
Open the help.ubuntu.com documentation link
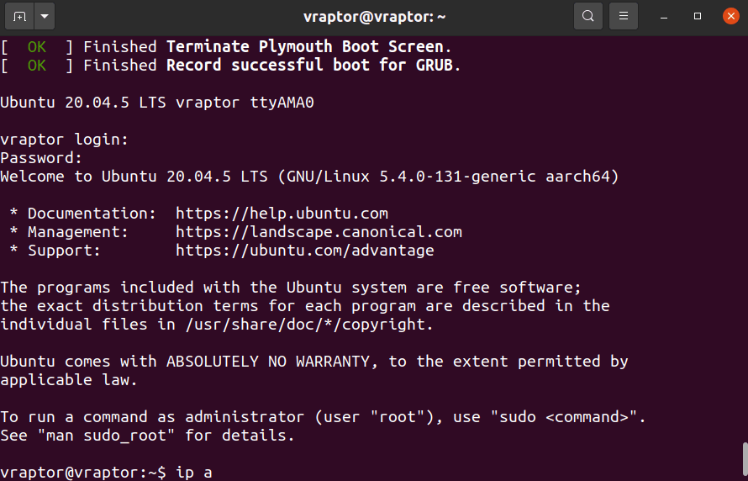282,214
